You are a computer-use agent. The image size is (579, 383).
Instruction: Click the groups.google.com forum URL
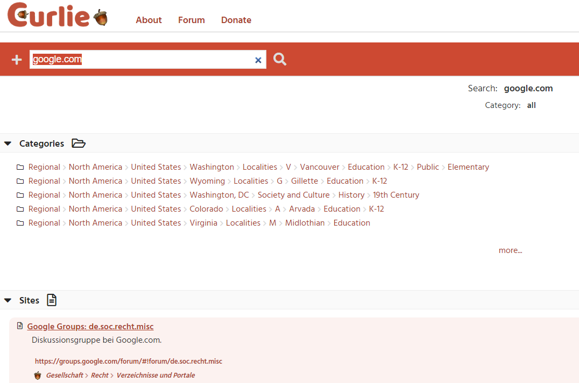[x=129, y=362]
